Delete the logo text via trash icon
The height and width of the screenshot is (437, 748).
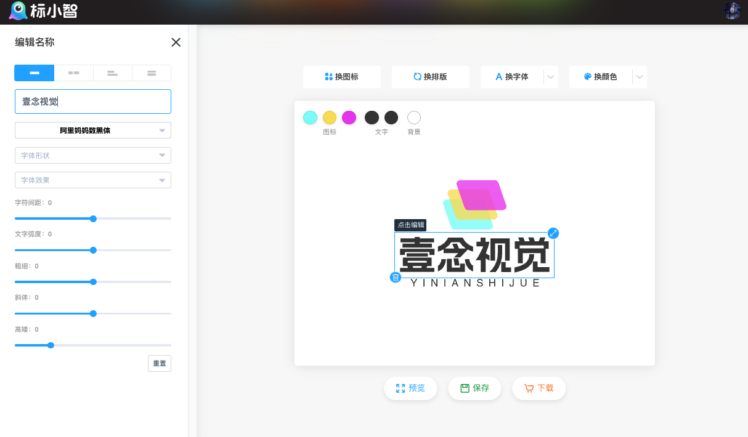(x=395, y=277)
